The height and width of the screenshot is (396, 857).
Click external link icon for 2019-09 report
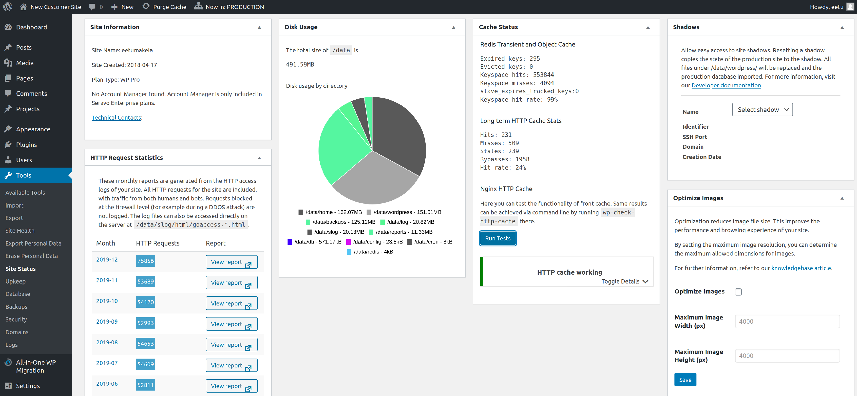[x=248, y=327]
